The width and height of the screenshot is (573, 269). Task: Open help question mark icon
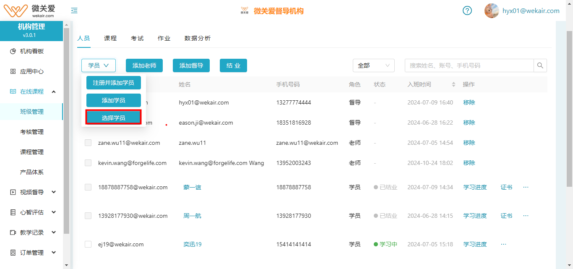tap(467, 11)
